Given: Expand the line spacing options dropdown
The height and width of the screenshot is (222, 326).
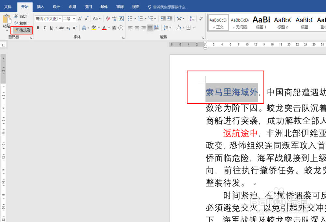Looking at the screenshot, I should 170,28.
